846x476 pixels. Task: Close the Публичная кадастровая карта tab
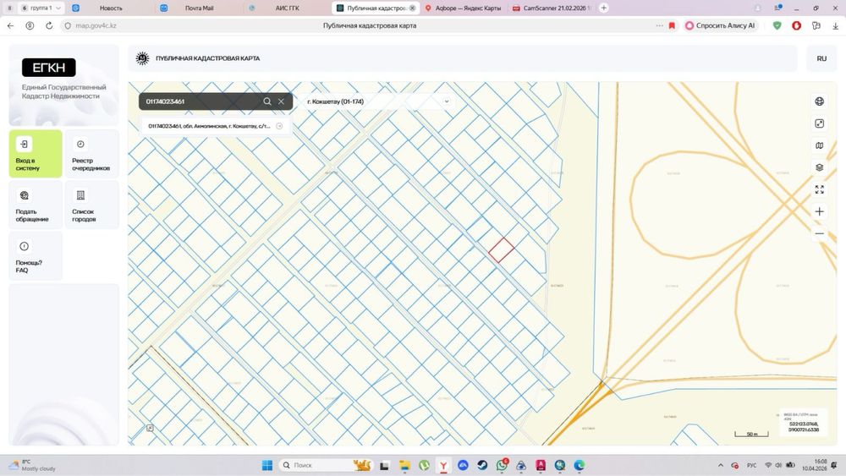point(412,8)
